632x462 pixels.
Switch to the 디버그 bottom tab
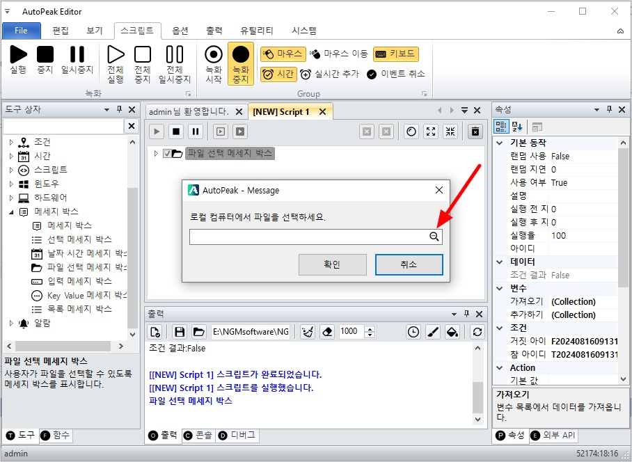(x=237, y=436)
